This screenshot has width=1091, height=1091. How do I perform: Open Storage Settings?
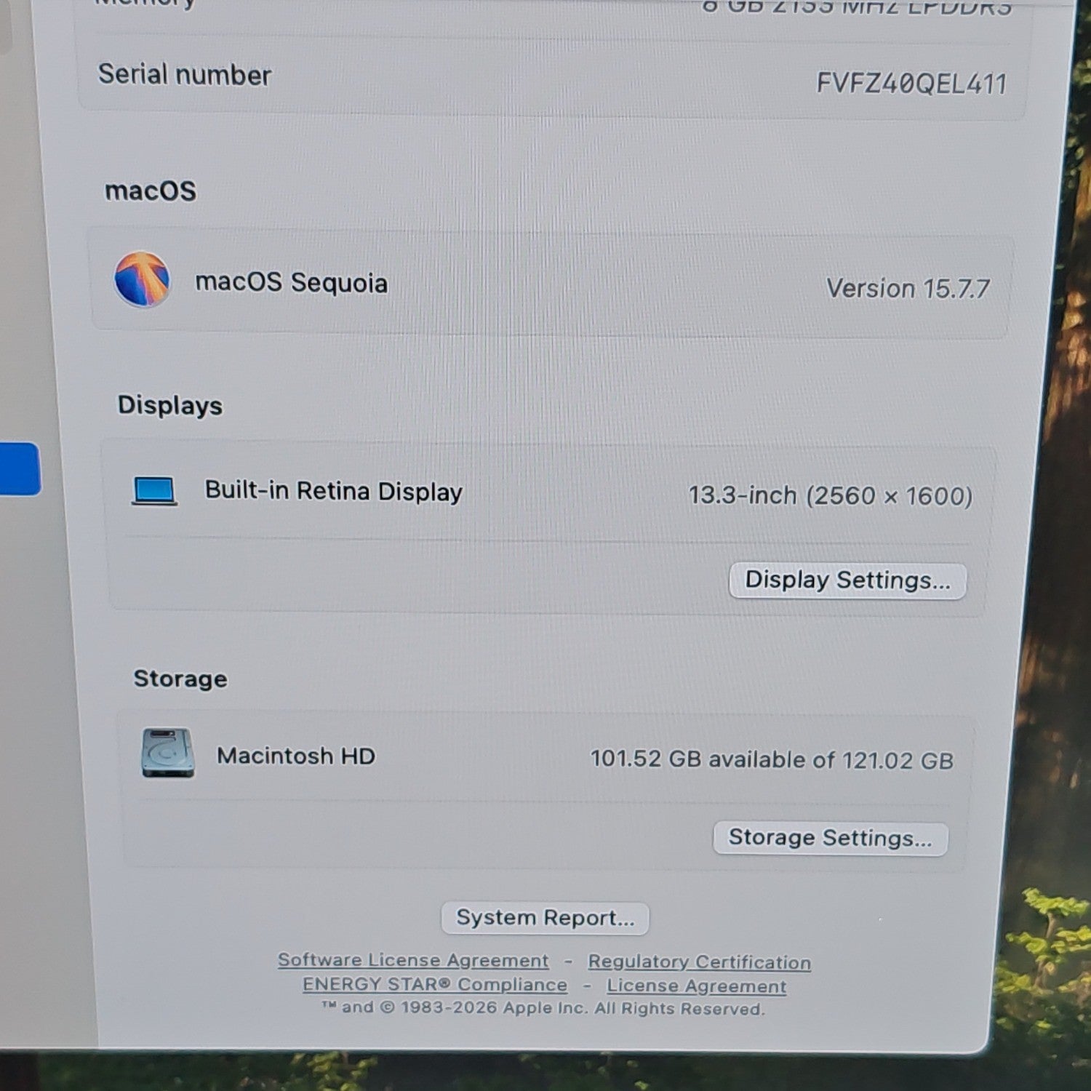click(830, 838)
